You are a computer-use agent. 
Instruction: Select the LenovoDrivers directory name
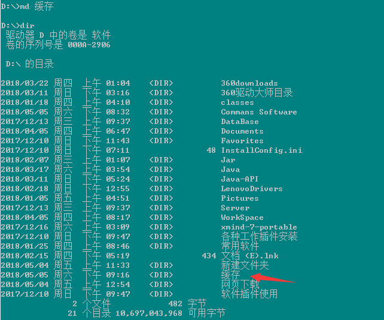(252, 189)
